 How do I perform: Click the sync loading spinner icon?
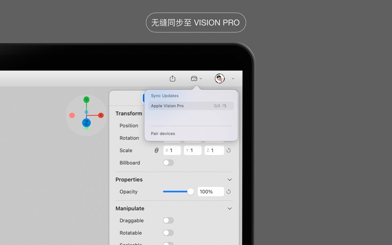[224, 106]
